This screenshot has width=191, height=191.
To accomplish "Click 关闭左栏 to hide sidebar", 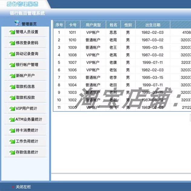I will click(x=23, y=187).
